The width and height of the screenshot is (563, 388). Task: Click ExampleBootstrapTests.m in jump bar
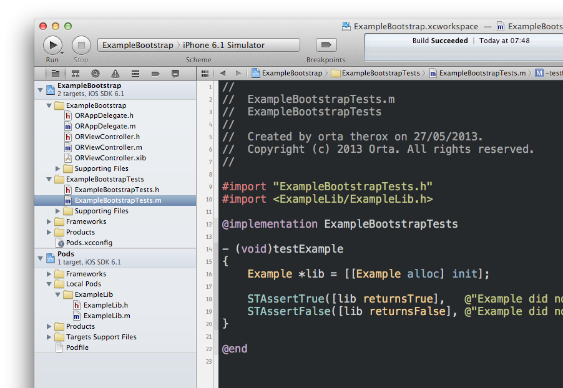(x=477, y=73)
